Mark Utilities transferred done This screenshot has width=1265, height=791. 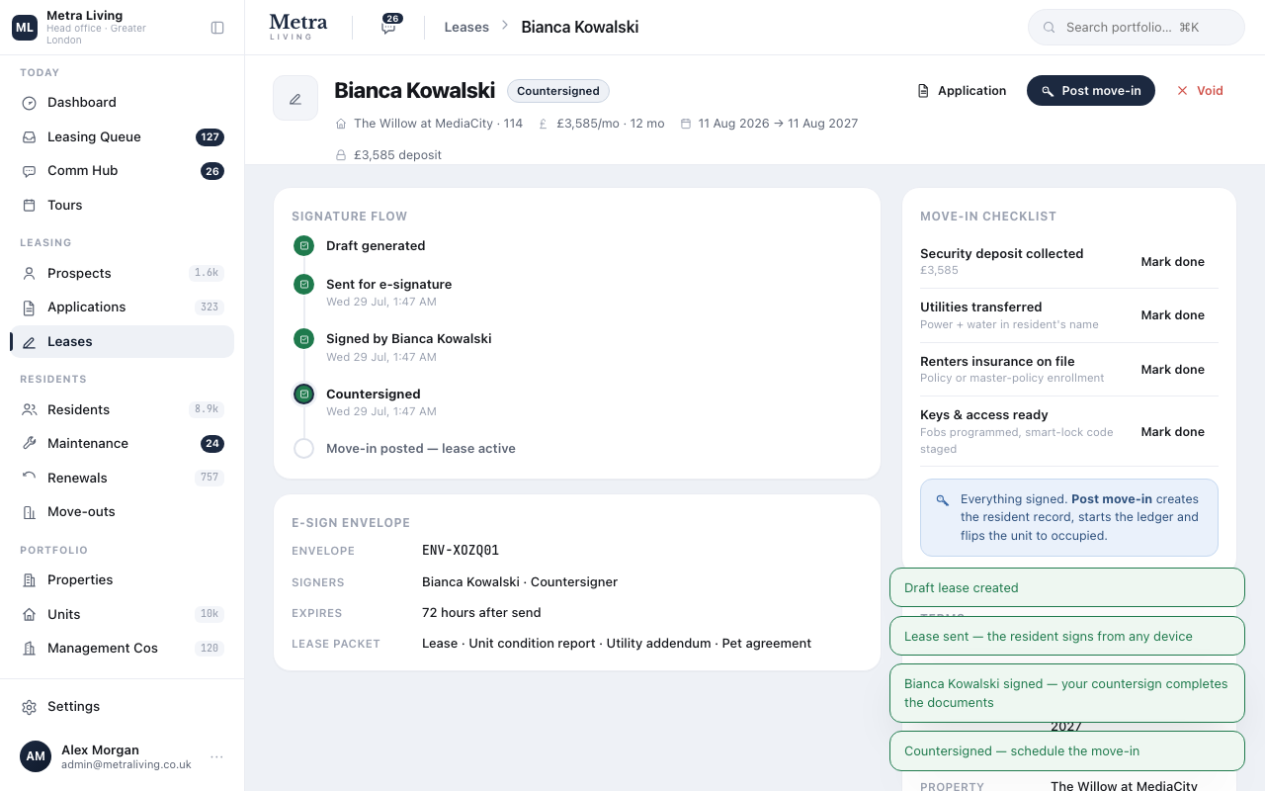[1173, 315]
